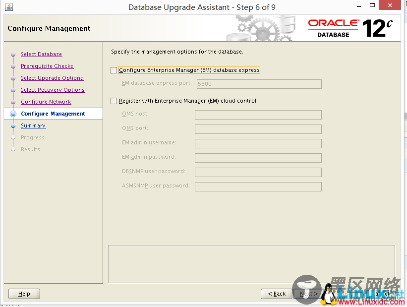Select the current Configure Management step
This screenshot has height=307, width=407.
click(53, 114)
